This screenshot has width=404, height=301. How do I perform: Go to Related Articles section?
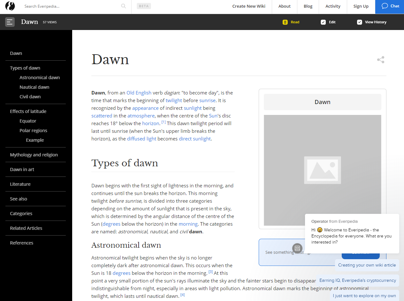[26, 228]
